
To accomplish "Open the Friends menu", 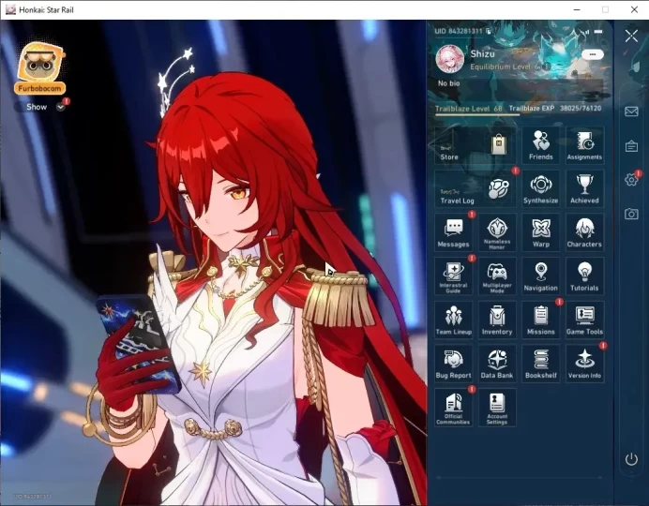I will [x=540, y=145].
